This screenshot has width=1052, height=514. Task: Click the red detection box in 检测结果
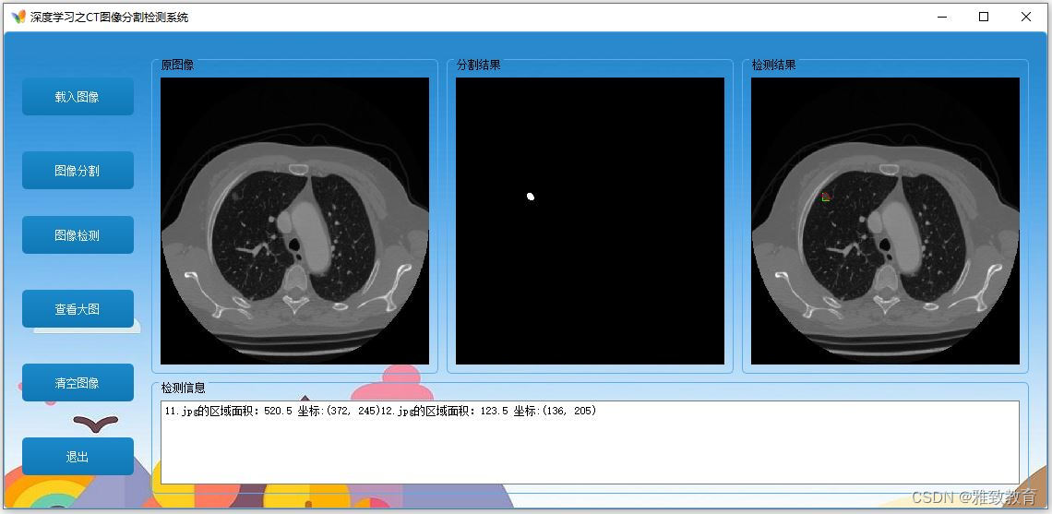click(x=826, y=197)
